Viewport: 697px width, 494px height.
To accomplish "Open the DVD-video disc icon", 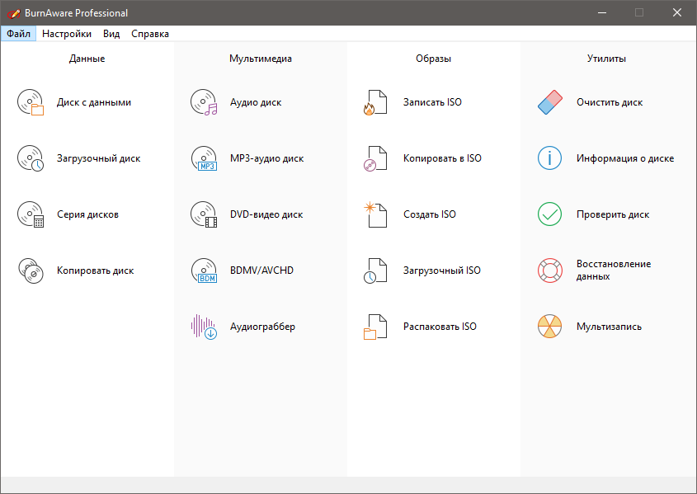I will [204, 214].
